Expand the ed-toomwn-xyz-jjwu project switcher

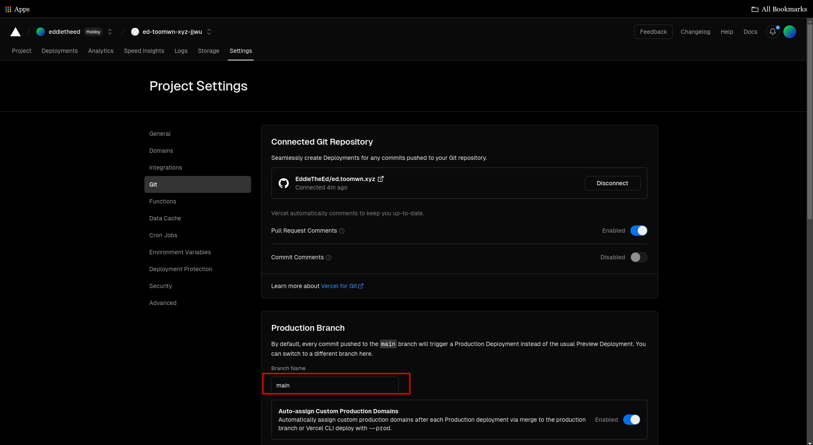click(x=209, y=32)
